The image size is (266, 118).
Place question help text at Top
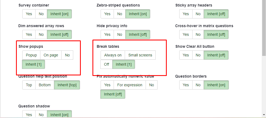tap(29, 85)
